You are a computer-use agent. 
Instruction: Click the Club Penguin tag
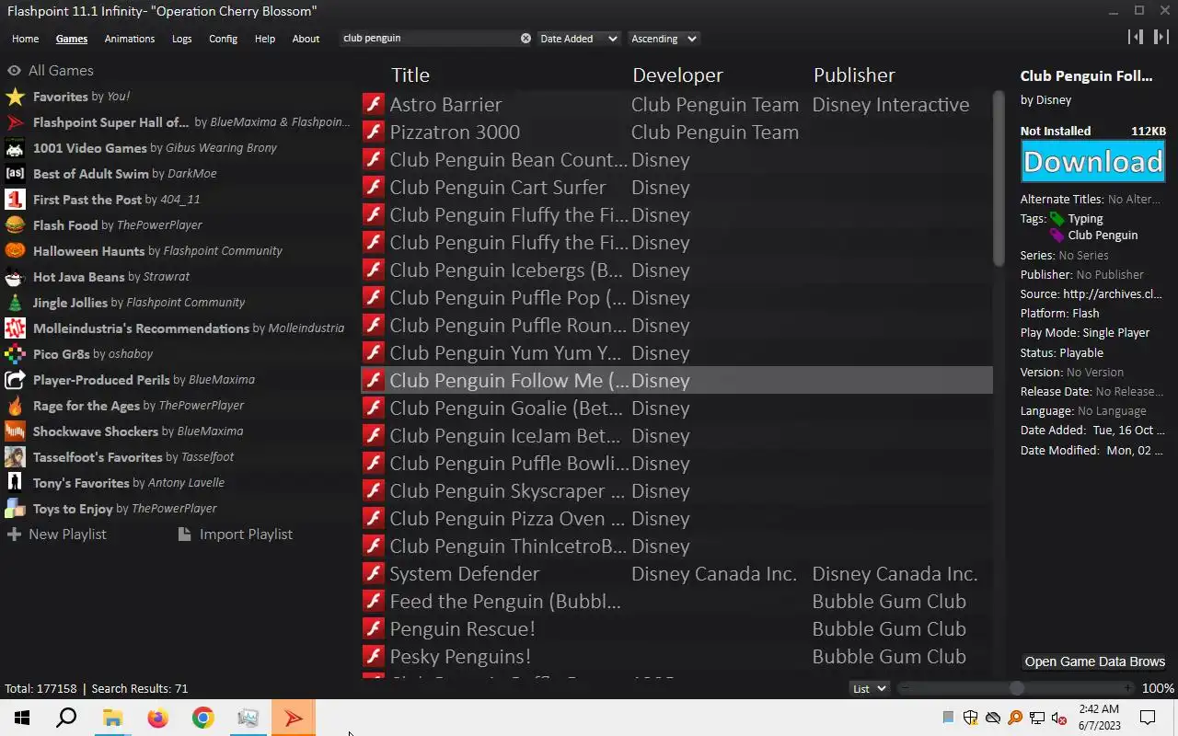(x=1103, y=236)
